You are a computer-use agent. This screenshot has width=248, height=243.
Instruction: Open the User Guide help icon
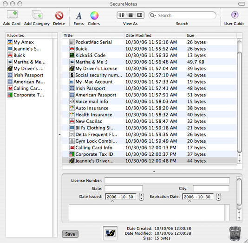coord(235,15)
